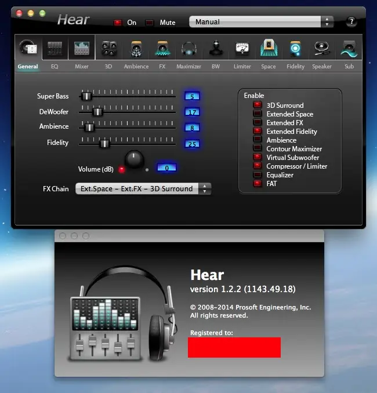The image size is (377, 393).
Task: Switch to the Fidelity tab label
Action: pos(295,67)
